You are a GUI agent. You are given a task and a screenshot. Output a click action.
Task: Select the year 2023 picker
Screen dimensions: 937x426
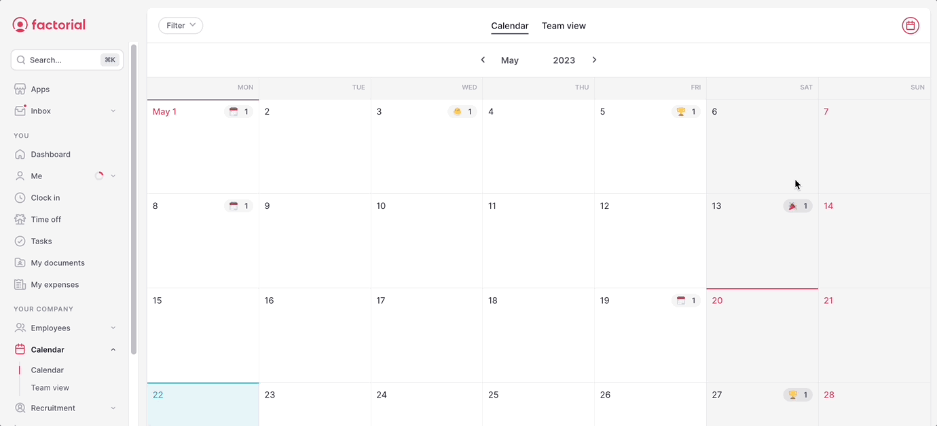pos(564,60)
